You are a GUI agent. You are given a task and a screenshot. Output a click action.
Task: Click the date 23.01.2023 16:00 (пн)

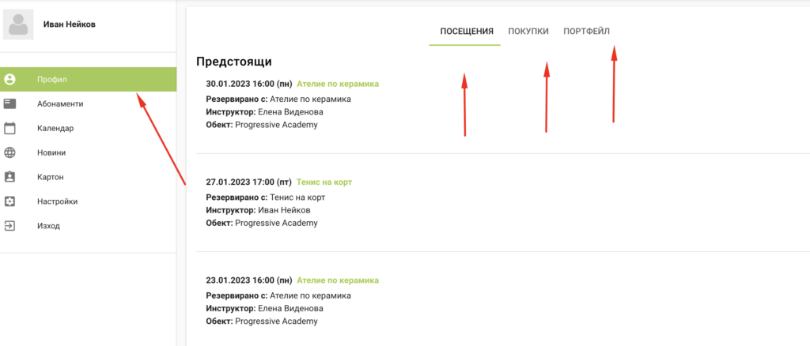pos(249,280)
